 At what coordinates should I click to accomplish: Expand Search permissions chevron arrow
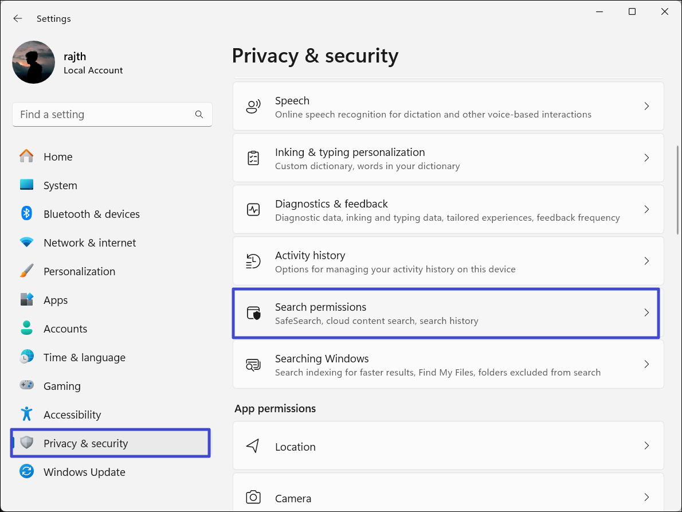[x=646, y=312]
